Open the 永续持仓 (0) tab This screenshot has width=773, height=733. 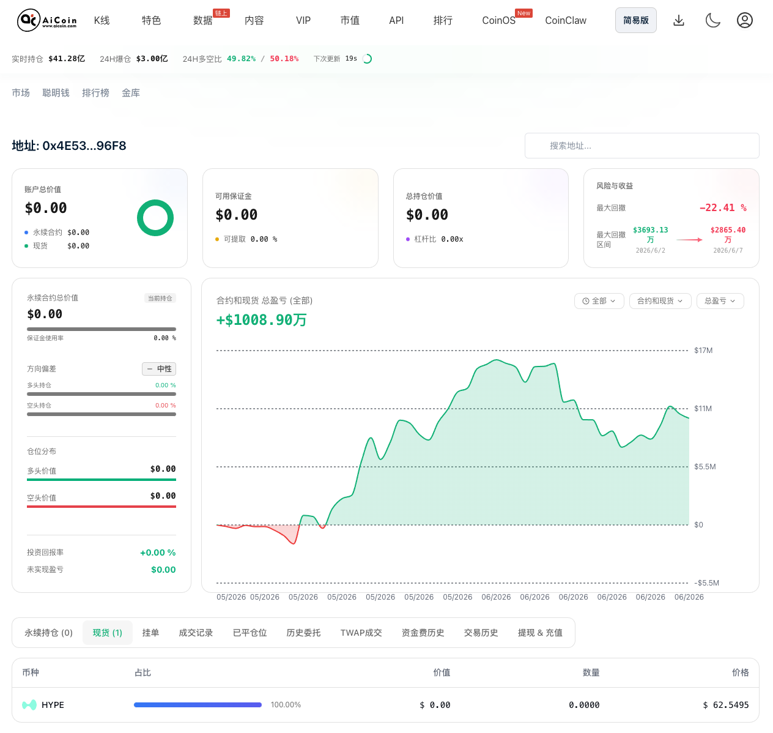click(48, 633)
